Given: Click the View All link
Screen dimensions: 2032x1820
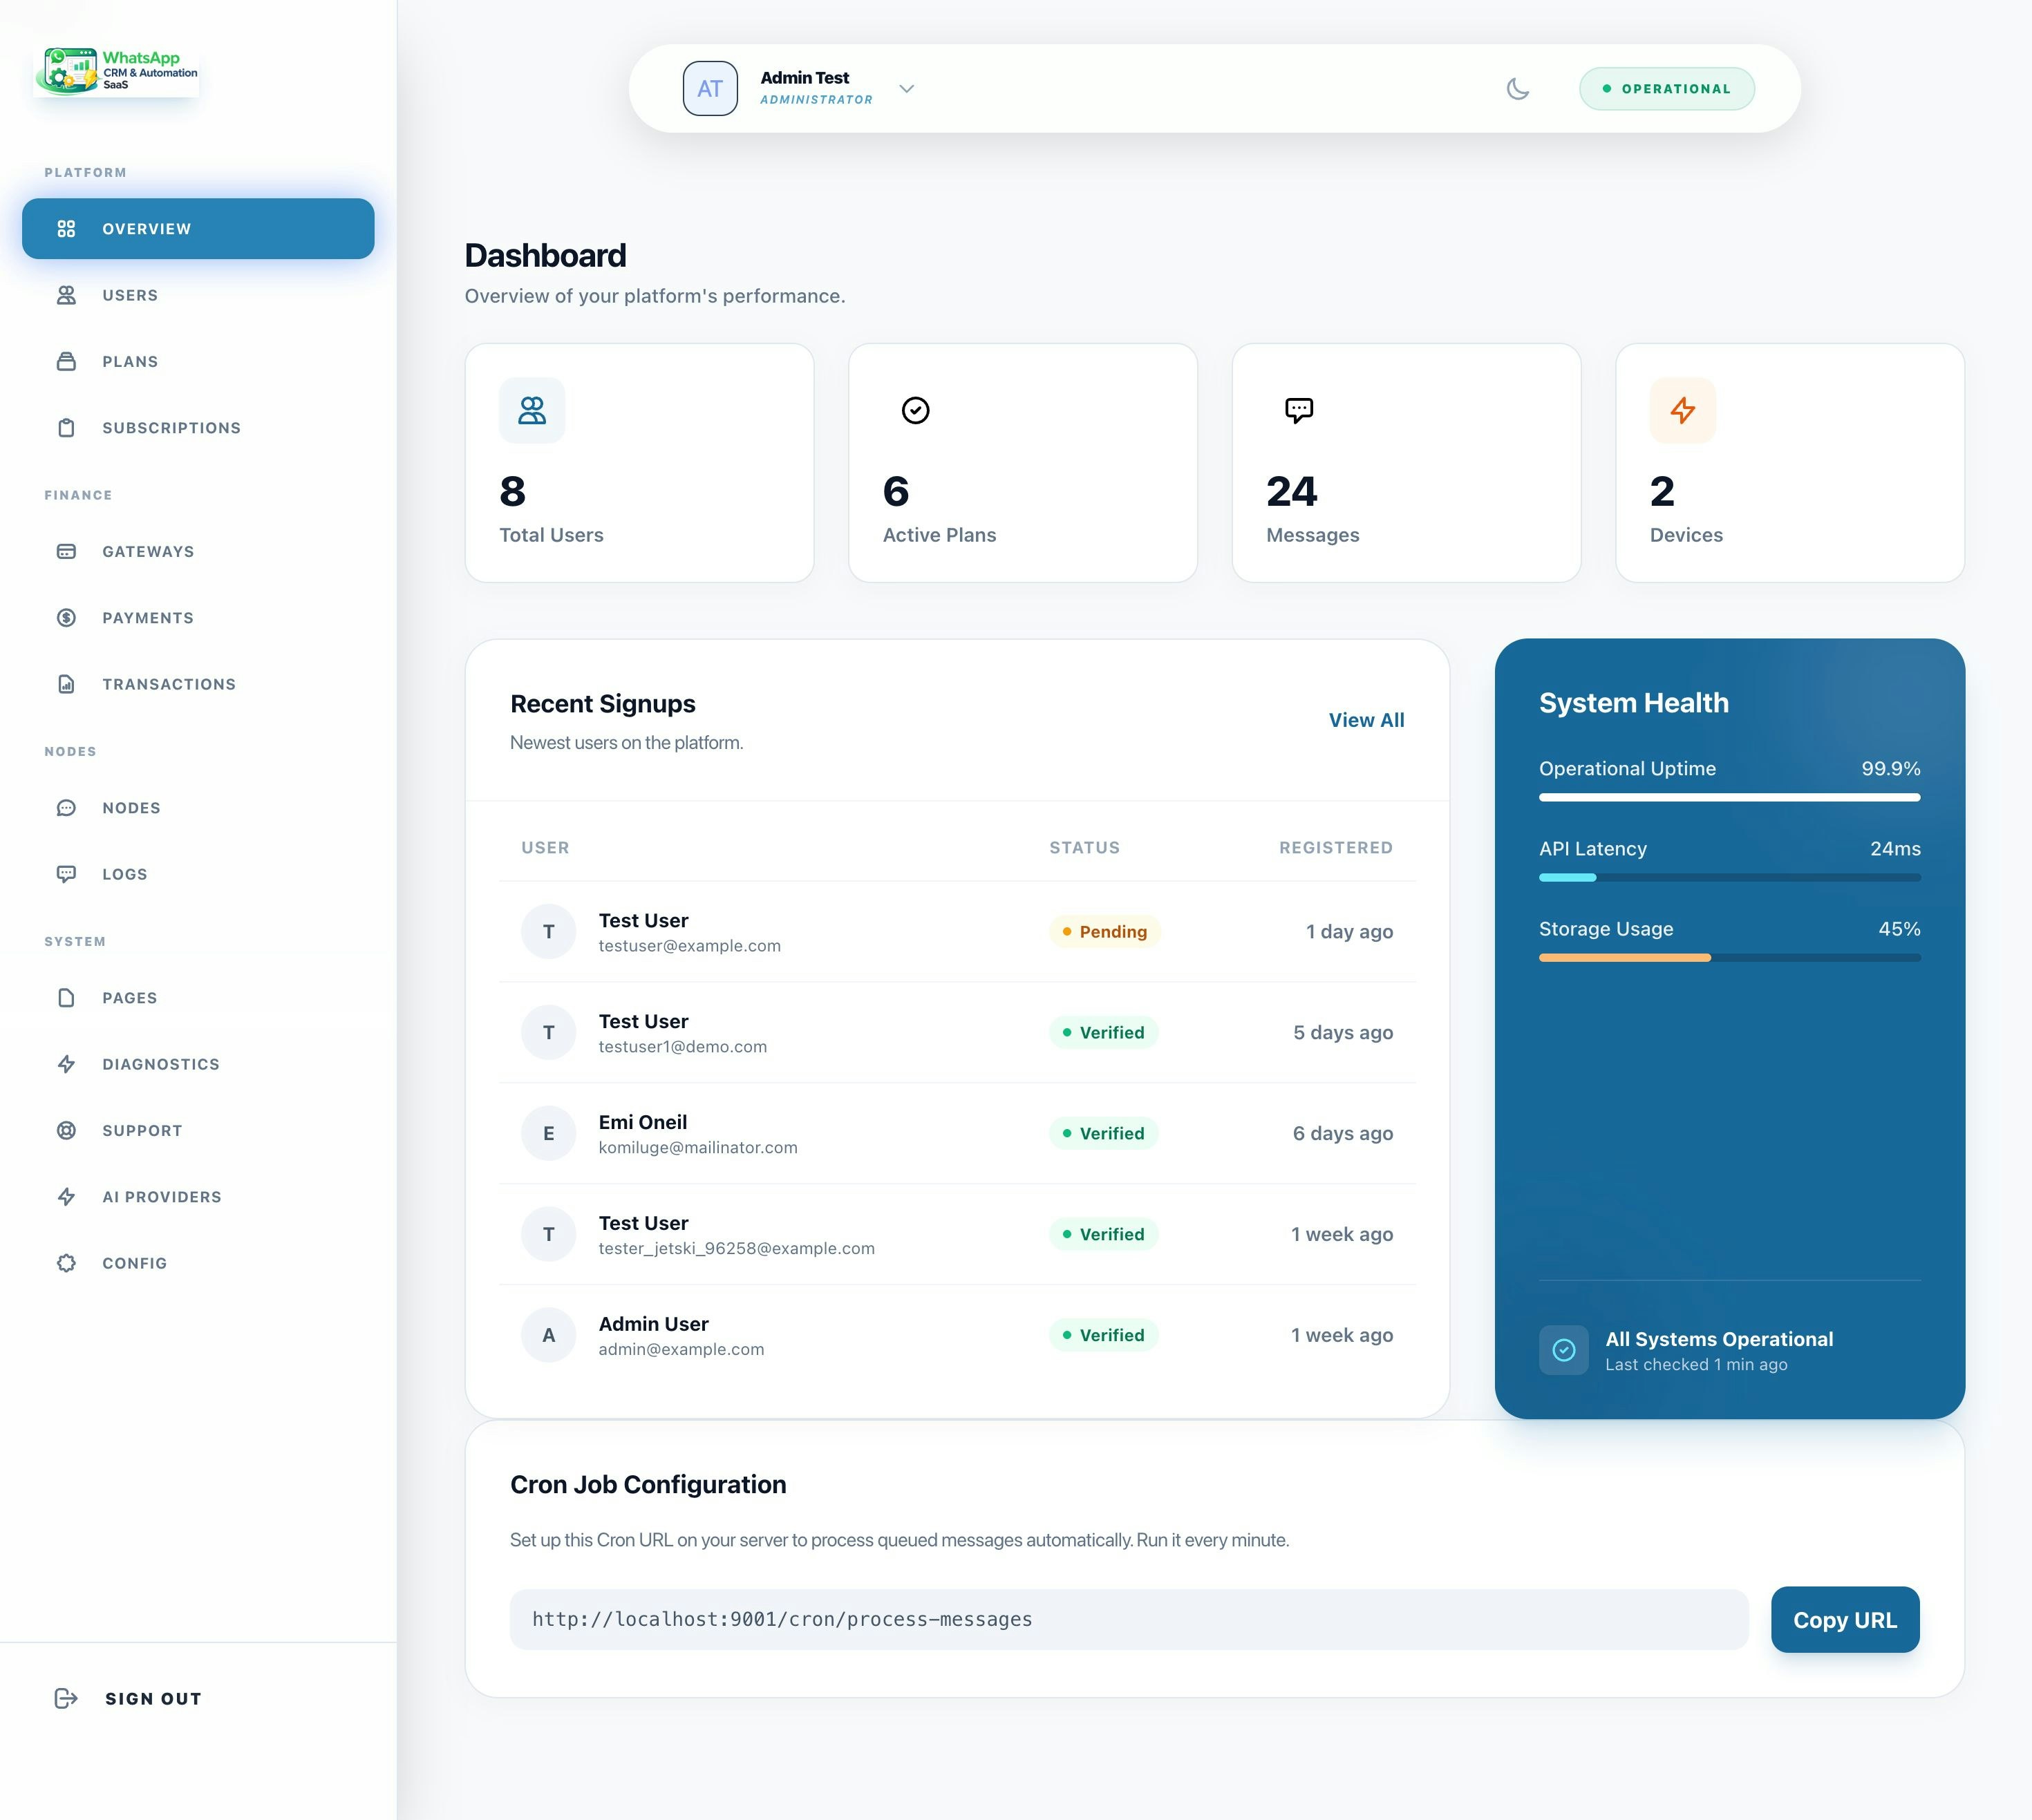Looking at the screenshot, I should [x=1366, y=720].
